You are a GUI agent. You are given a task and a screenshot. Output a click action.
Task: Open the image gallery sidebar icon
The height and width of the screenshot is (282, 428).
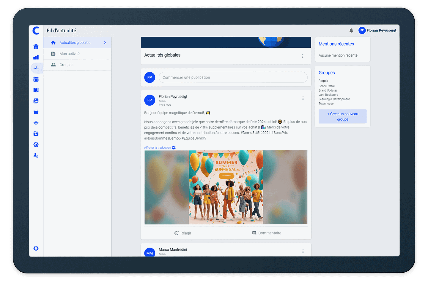36,101
